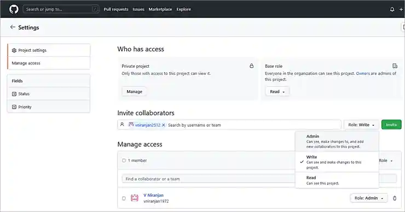Viewport: 405px width, 212px height.
Task: Click the person icon in invite field
Action: click(122, 125)
